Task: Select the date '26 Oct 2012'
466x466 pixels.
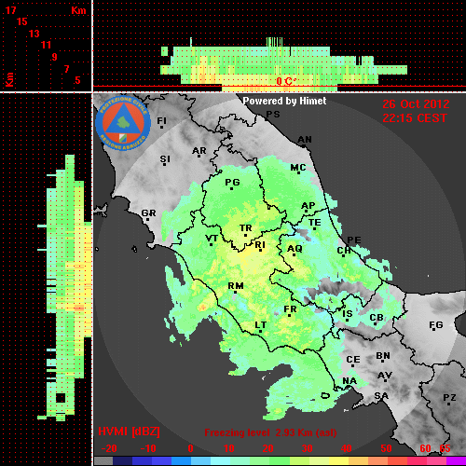Action: [416, 104]
